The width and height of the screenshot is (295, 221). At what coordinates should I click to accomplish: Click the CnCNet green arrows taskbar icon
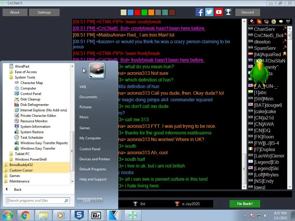click(x=133, y=215)
